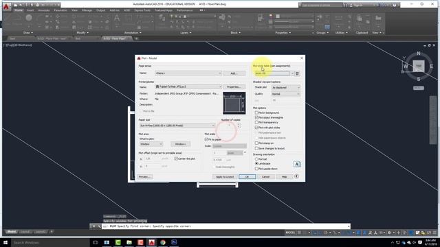Add a new layout tab with plus
The image size is (440, 247).
click(x=52, y=232)
